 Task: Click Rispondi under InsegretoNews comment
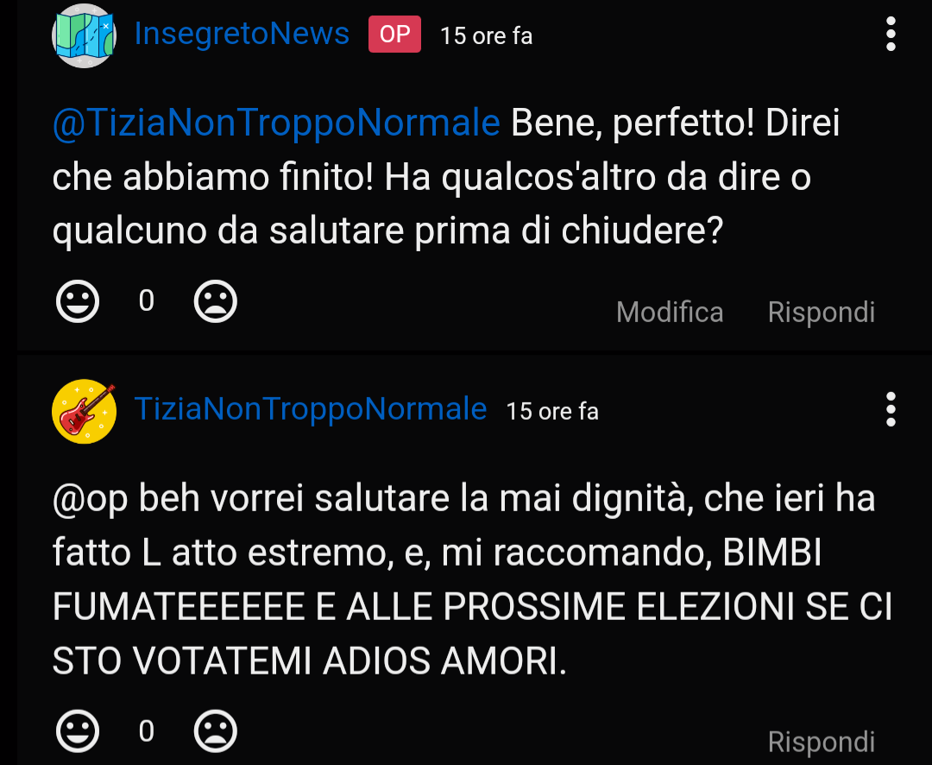pos(821,313)
